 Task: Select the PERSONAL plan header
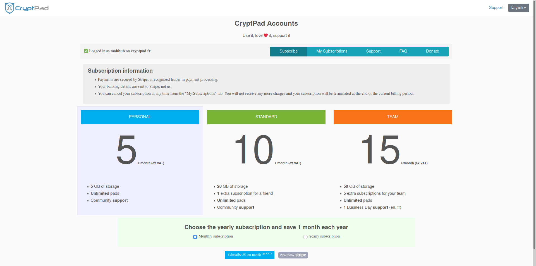[140, 117]
